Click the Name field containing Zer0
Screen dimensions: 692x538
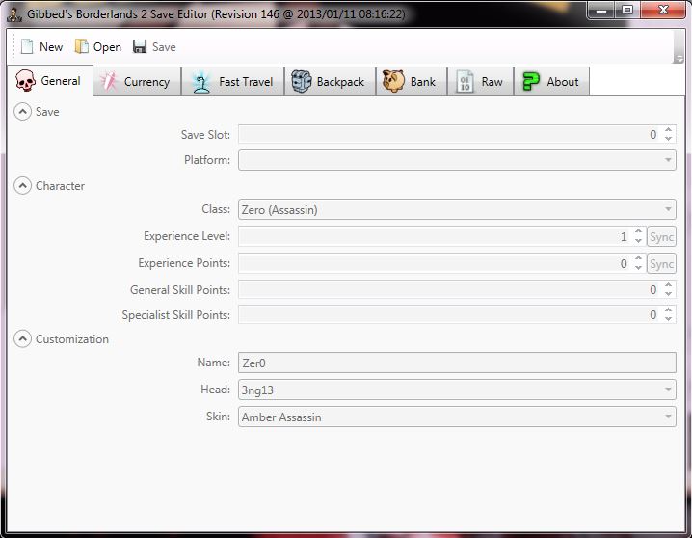coord(457,363)
